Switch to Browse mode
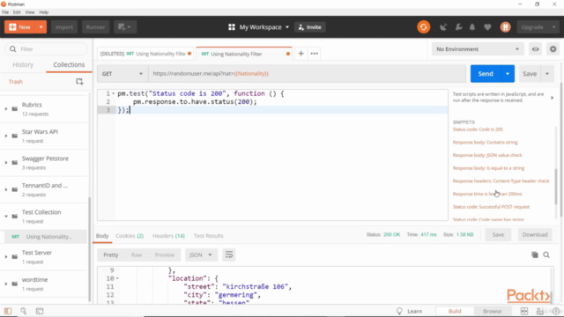Image resolution: width=564 pixels, height=317 pixels. [492, 311]
